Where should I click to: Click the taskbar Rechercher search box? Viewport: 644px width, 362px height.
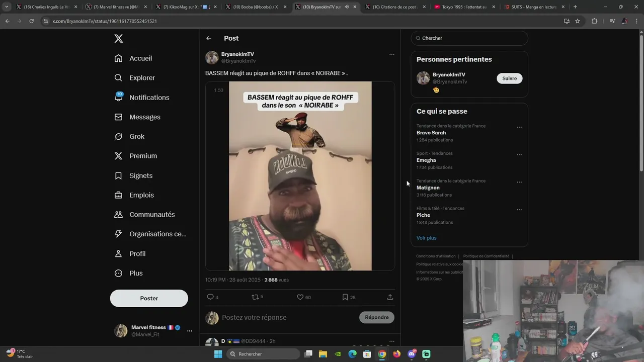(x=262, y=354)
